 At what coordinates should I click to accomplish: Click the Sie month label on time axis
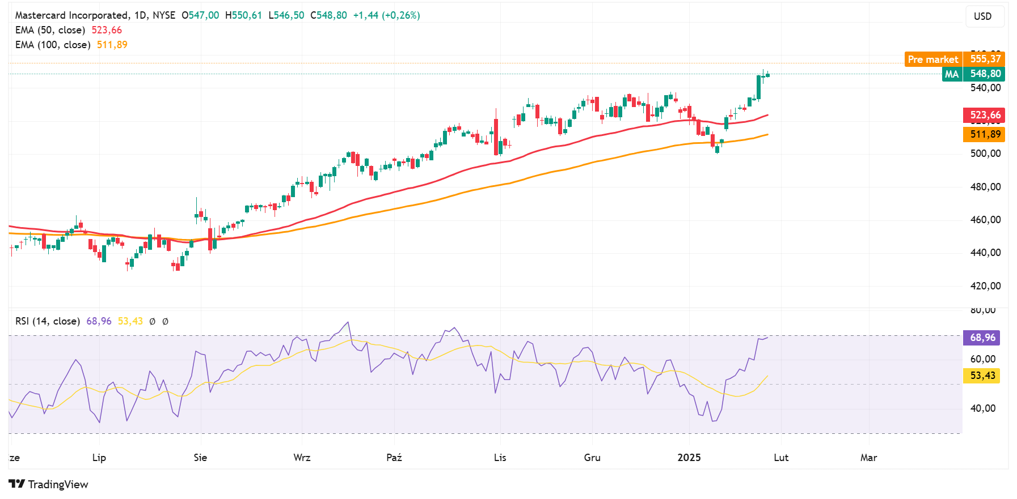[200, 458]
